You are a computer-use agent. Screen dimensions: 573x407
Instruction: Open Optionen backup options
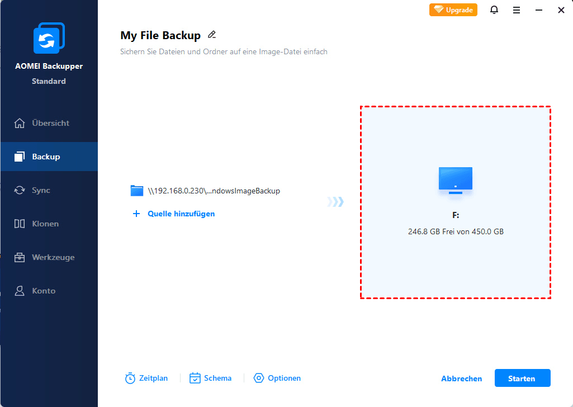click(x=277, y=378)
